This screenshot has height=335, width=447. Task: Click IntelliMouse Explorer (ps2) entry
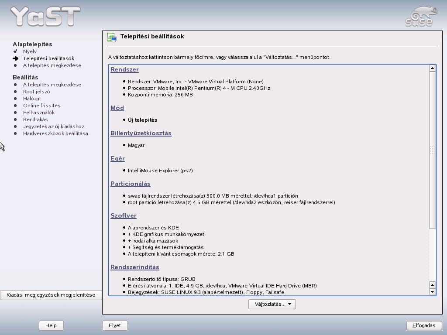(160, 171)
